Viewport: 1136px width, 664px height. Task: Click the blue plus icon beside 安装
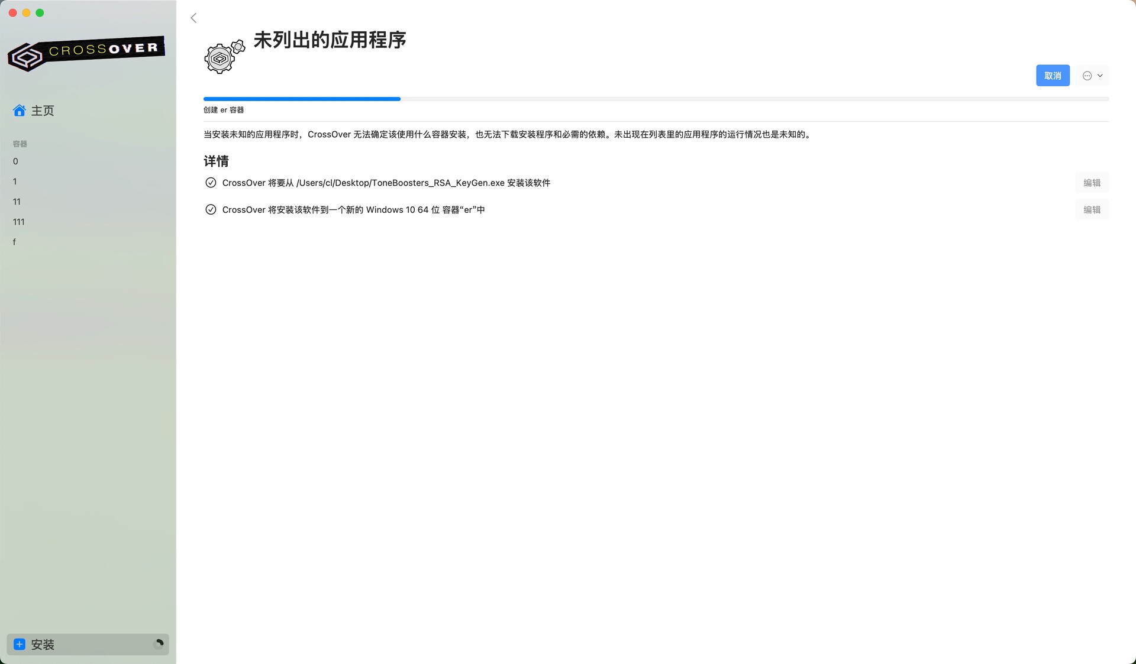[x=20, y=644]
